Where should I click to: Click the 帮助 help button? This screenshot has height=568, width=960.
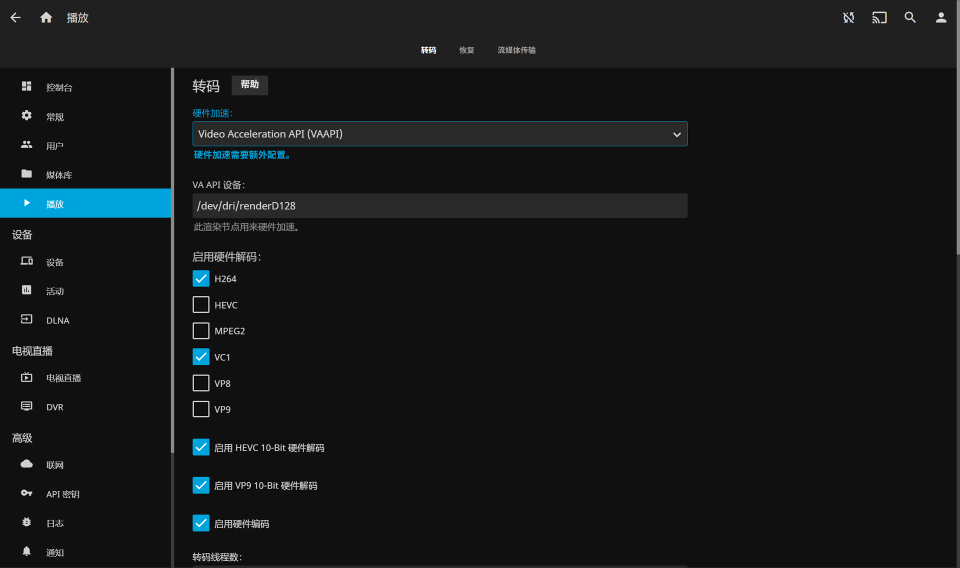coord(249,85)
